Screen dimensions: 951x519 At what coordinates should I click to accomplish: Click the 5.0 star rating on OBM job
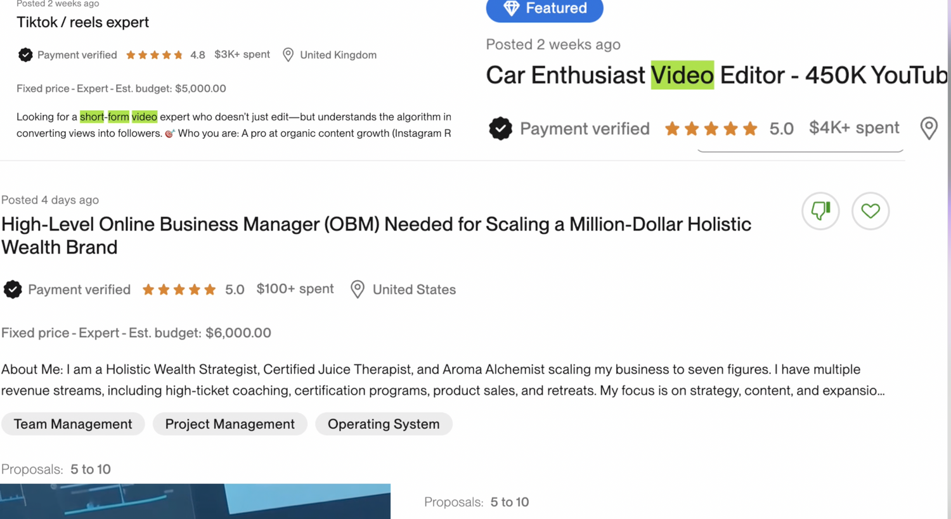pos(179,290)
